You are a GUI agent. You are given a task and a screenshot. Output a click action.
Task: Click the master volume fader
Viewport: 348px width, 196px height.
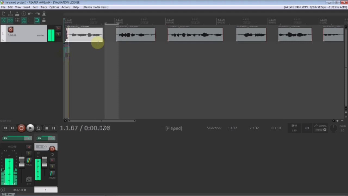tap(22, 162)
